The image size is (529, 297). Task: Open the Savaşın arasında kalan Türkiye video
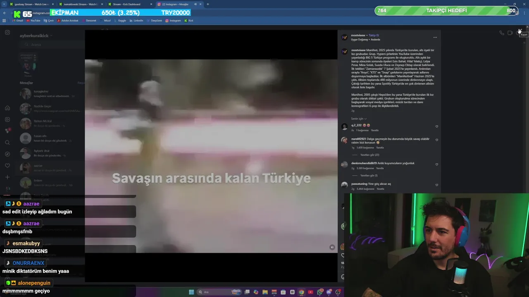(x=211, y=156)
